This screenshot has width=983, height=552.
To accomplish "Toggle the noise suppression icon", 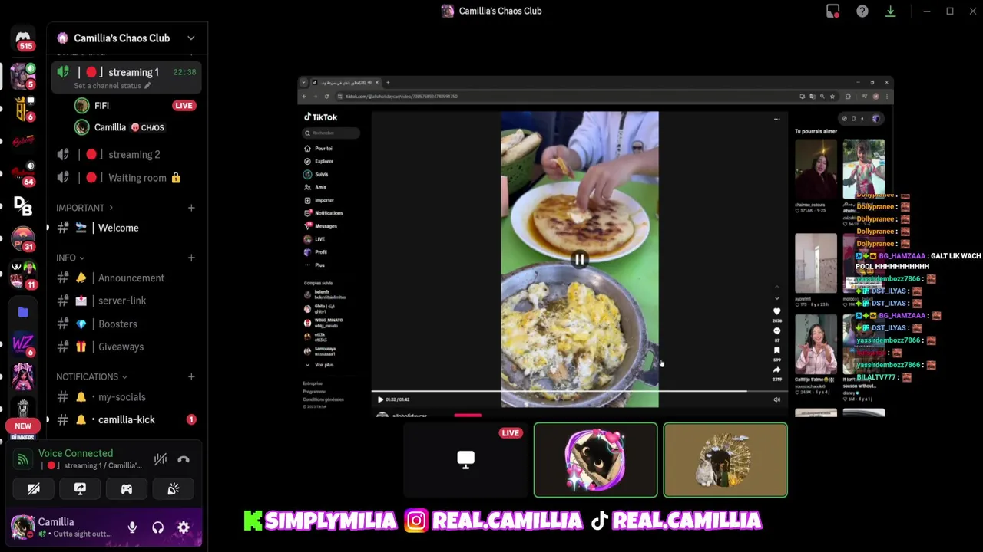I will [160, 459].
